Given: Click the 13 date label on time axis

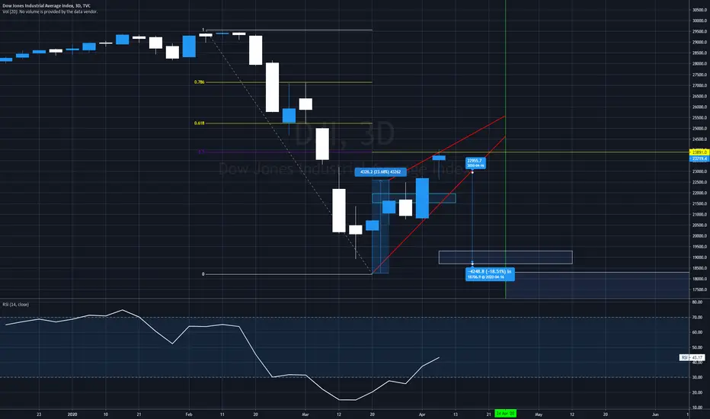Looking at the screenshot, I should pyautogui.click(x=456, y=414).
